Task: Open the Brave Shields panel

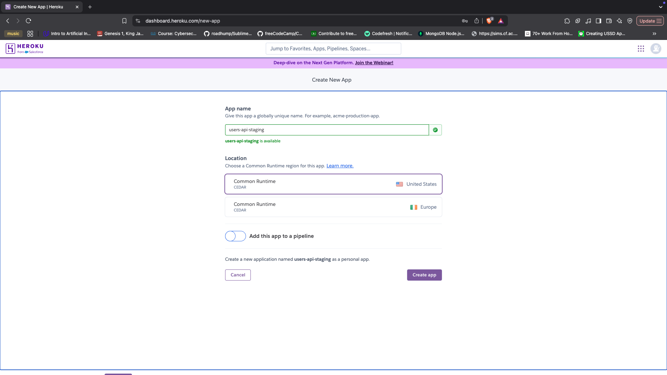Action: (489, 21)
